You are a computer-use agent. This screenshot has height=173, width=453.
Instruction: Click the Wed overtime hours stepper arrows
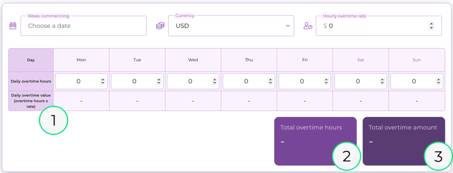tap(214, 81)
